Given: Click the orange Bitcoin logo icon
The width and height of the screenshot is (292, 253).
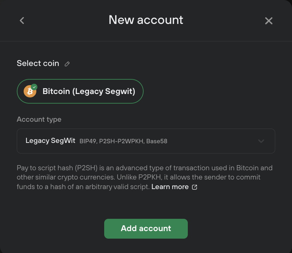Looking at the screenshot, I should click(30, 91).
